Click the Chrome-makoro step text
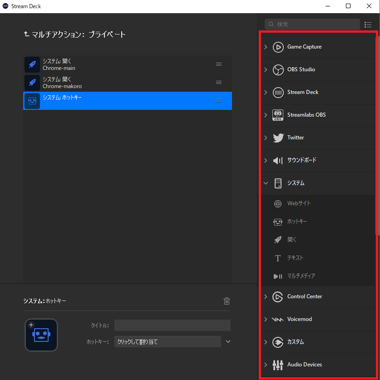The image size is (380, 380). click(x=62, y=87)
